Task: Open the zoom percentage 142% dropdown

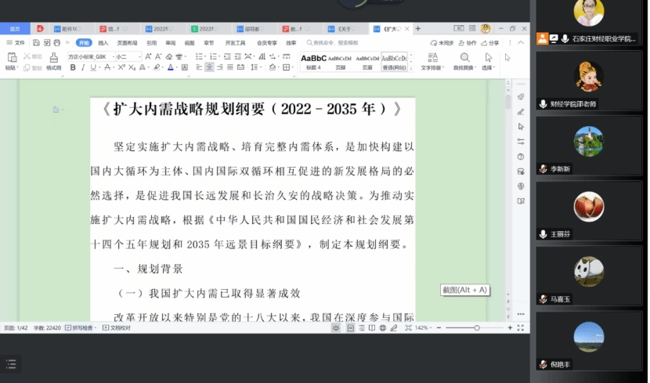Action: point(423,328)
